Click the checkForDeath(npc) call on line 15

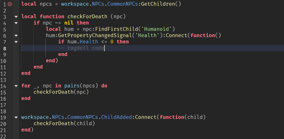pos(61,92)
